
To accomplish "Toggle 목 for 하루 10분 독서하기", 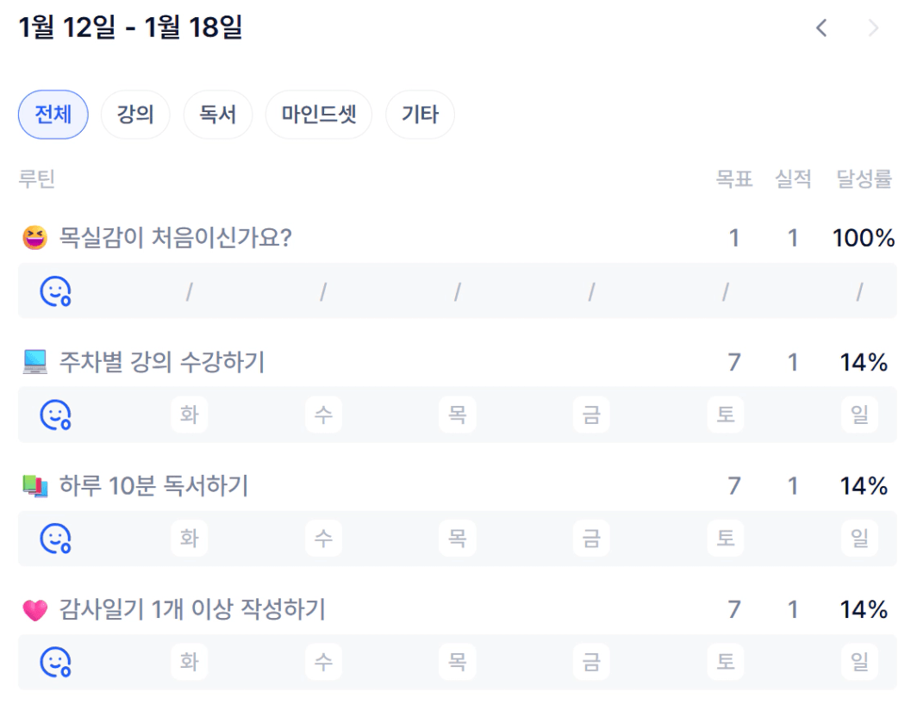I will point(457,539).
